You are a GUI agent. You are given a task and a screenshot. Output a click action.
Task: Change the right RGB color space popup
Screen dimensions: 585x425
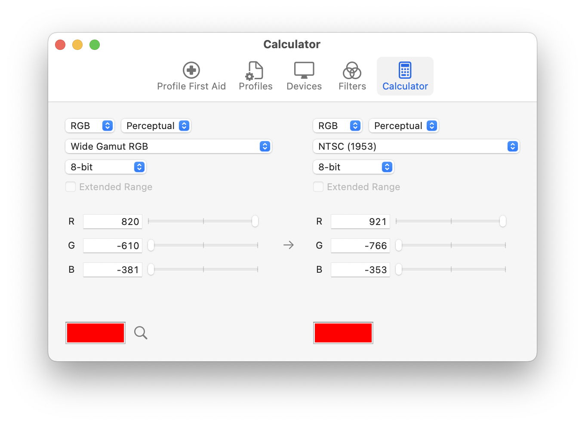tap(337, 126)
